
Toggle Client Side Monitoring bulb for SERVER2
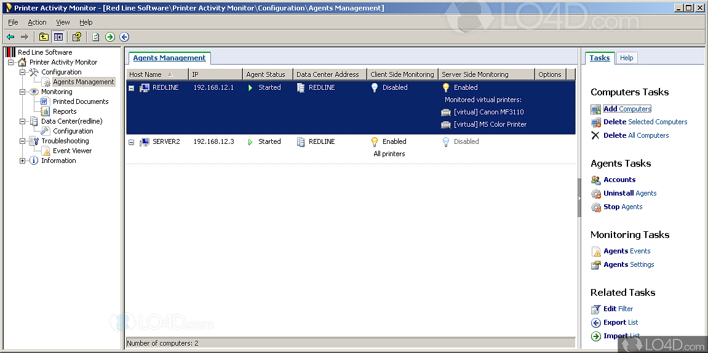pos(374,142)
